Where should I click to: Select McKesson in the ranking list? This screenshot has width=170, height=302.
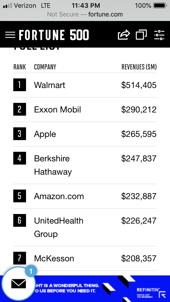[54, 258]
